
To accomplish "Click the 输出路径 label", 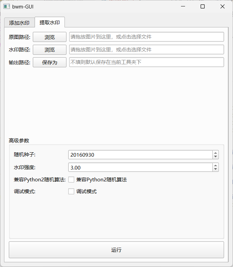I will tap(20, 63).
